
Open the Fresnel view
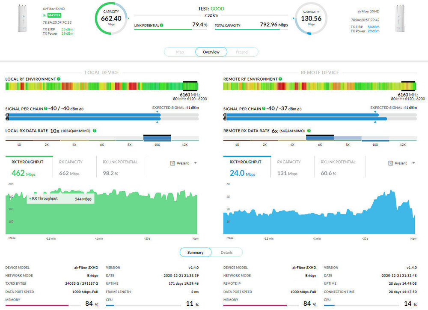click(x=242, y=52)
